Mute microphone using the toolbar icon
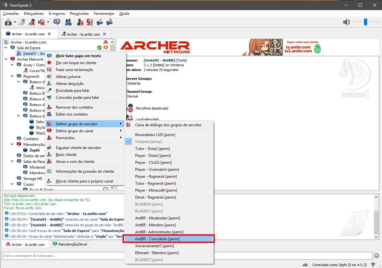This screenshot has height=268, width=382. [x=32, y=22]
